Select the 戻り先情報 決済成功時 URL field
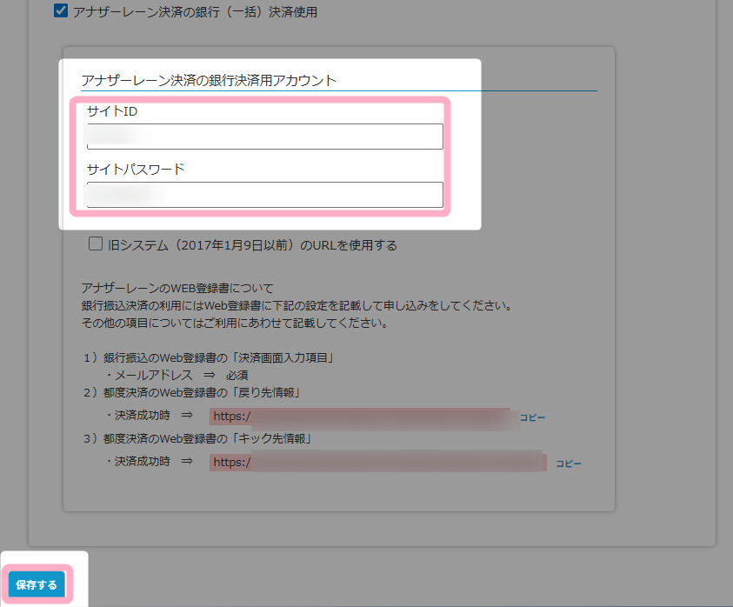733x607 pixels. 360,417
